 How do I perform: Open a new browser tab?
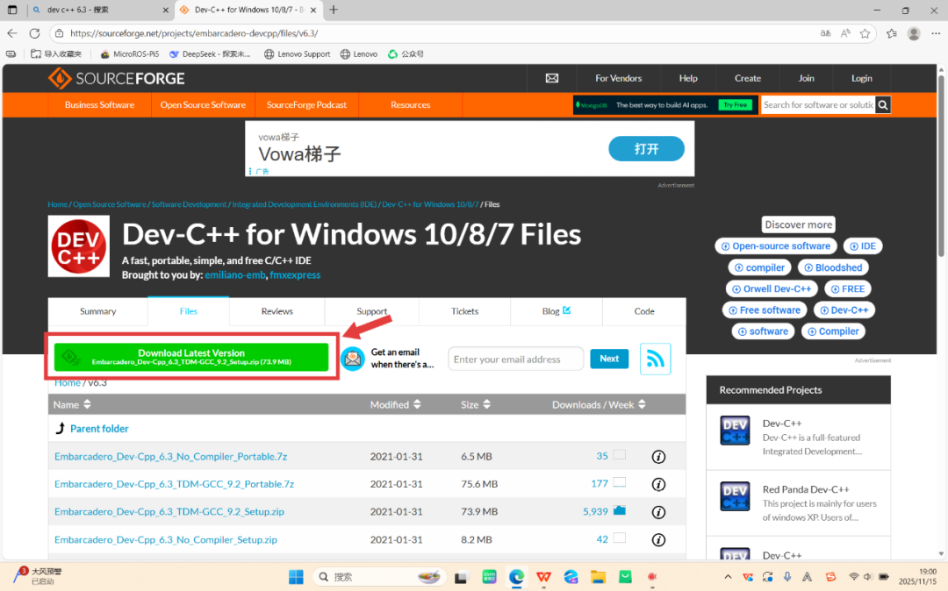coord(334,10)
